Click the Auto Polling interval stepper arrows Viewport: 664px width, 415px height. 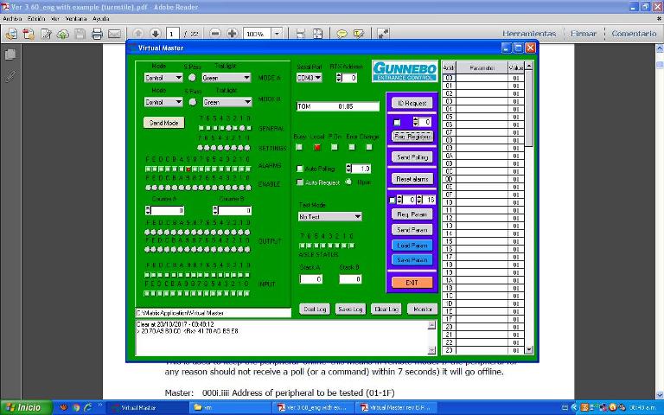348,169
